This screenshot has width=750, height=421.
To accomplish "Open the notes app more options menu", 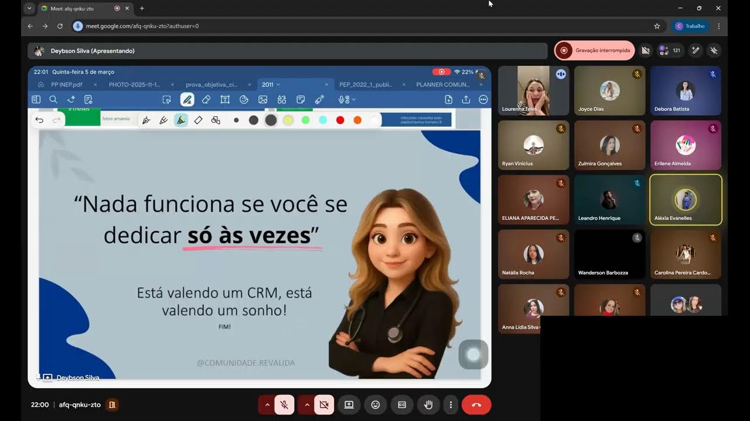I will pos(483,100).
